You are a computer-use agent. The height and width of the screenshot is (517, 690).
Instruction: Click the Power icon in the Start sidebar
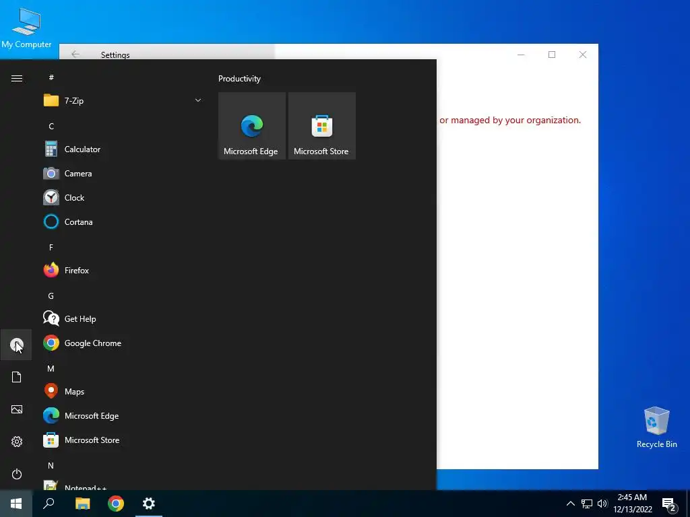pyautogui.click(x=16, y=474)
